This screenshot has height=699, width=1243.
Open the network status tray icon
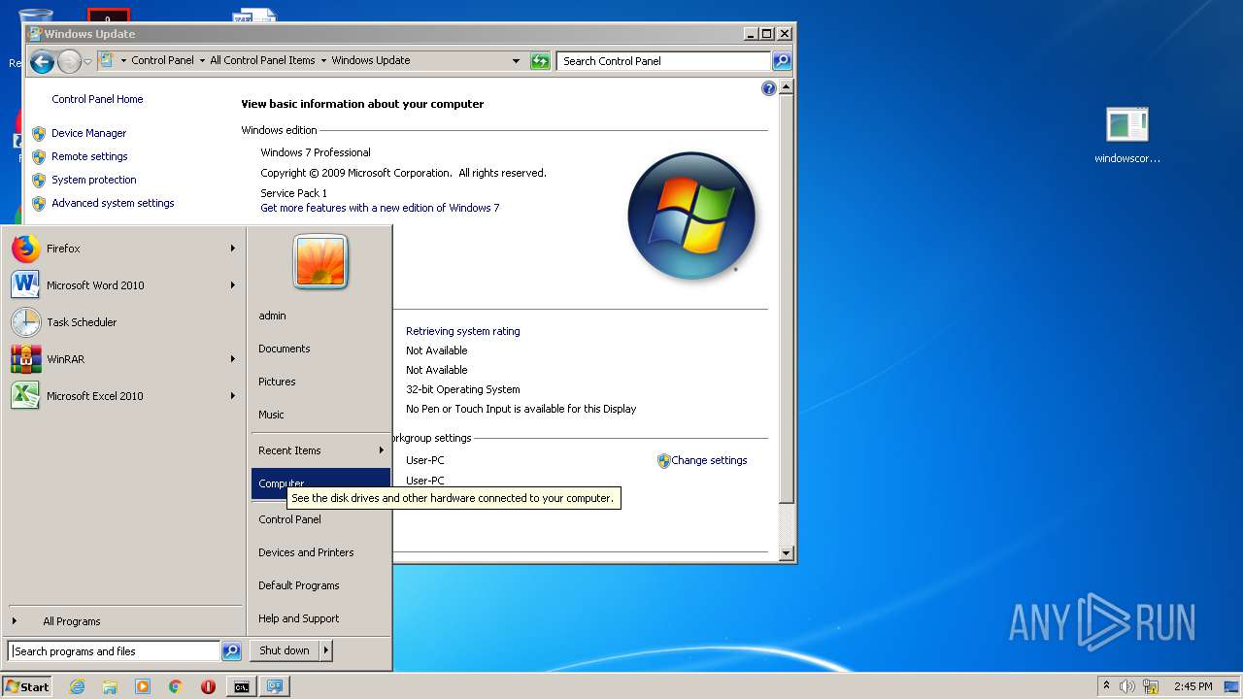1151,686
